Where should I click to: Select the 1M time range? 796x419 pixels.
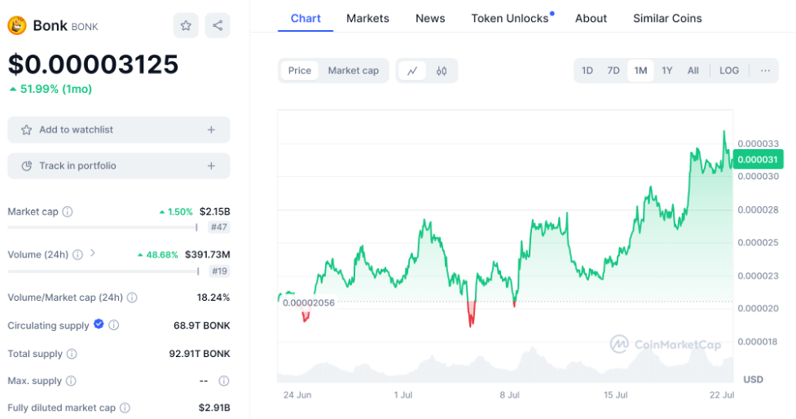click(640, 71)
